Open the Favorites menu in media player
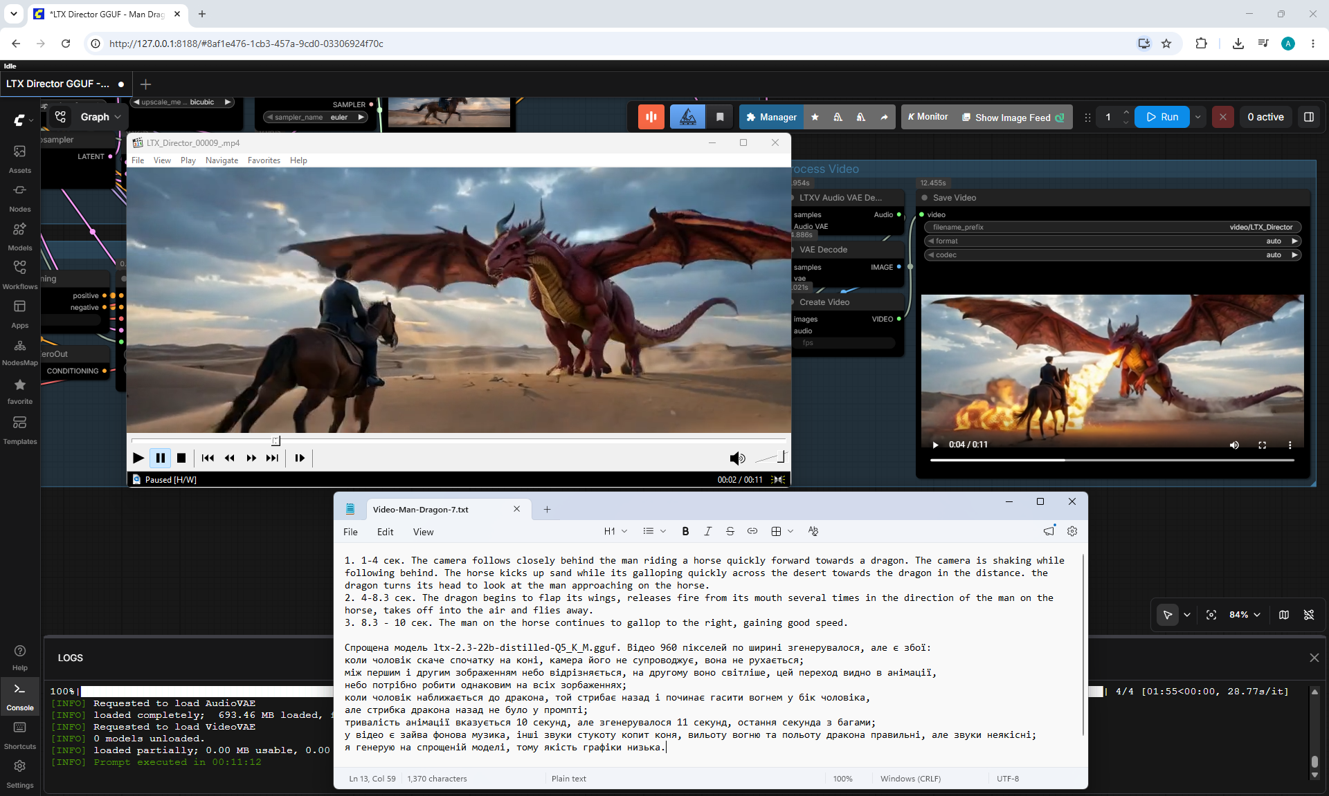Viewport: 1329px width, 796px height. (x=264, y=160)
